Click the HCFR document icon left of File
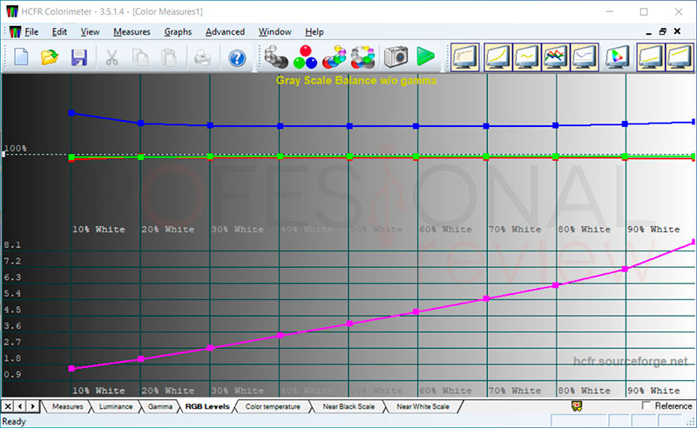Viewport: 697px width, 428px height. tap(15, 32)
